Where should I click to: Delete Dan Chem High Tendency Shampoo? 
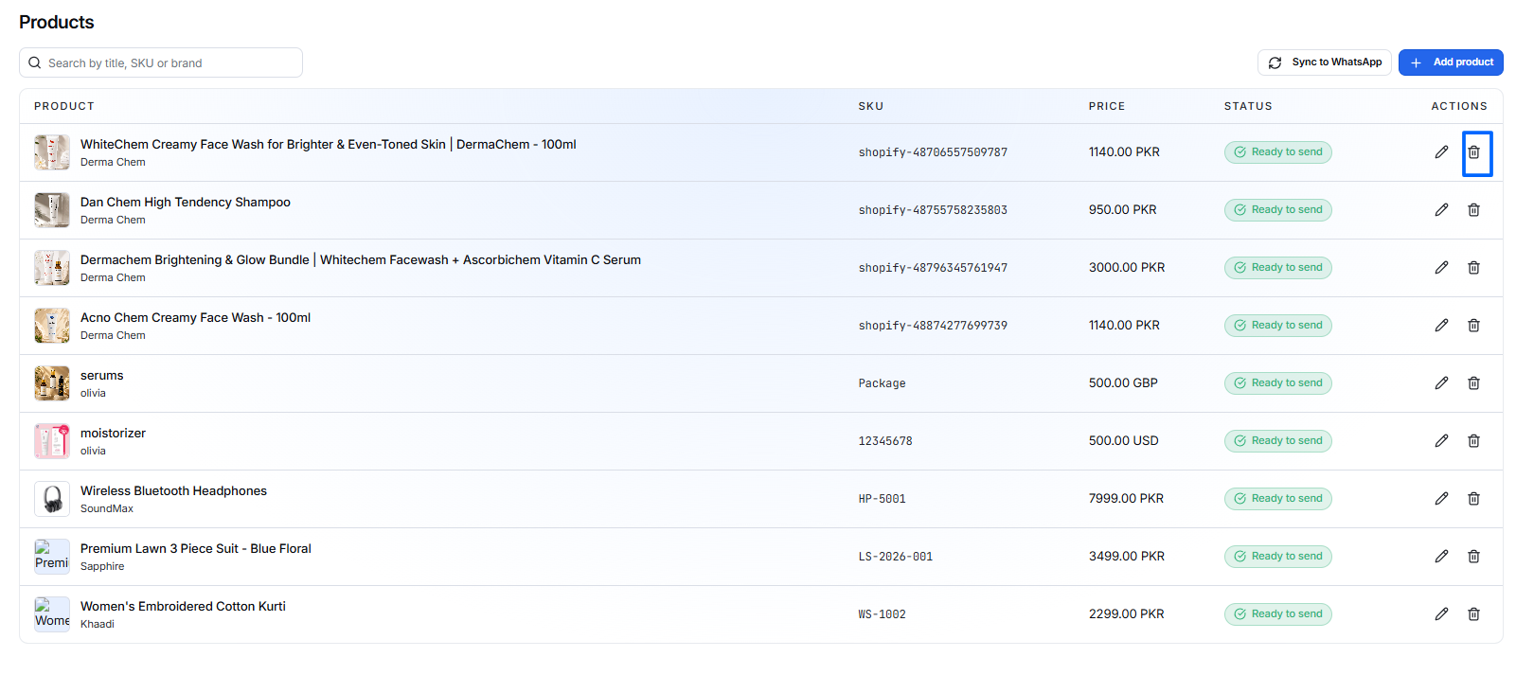pos(1474,210)
